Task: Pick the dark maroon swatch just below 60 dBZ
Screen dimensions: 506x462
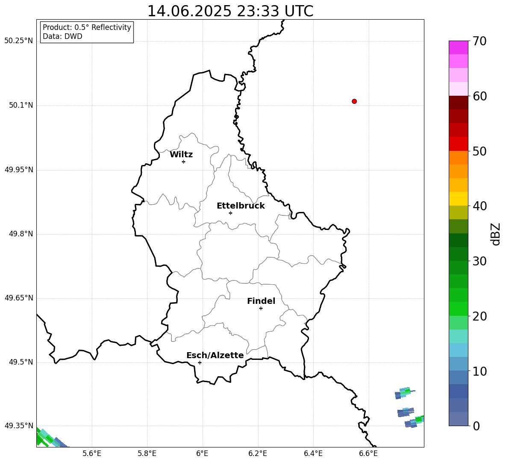Action: [459, 103]
